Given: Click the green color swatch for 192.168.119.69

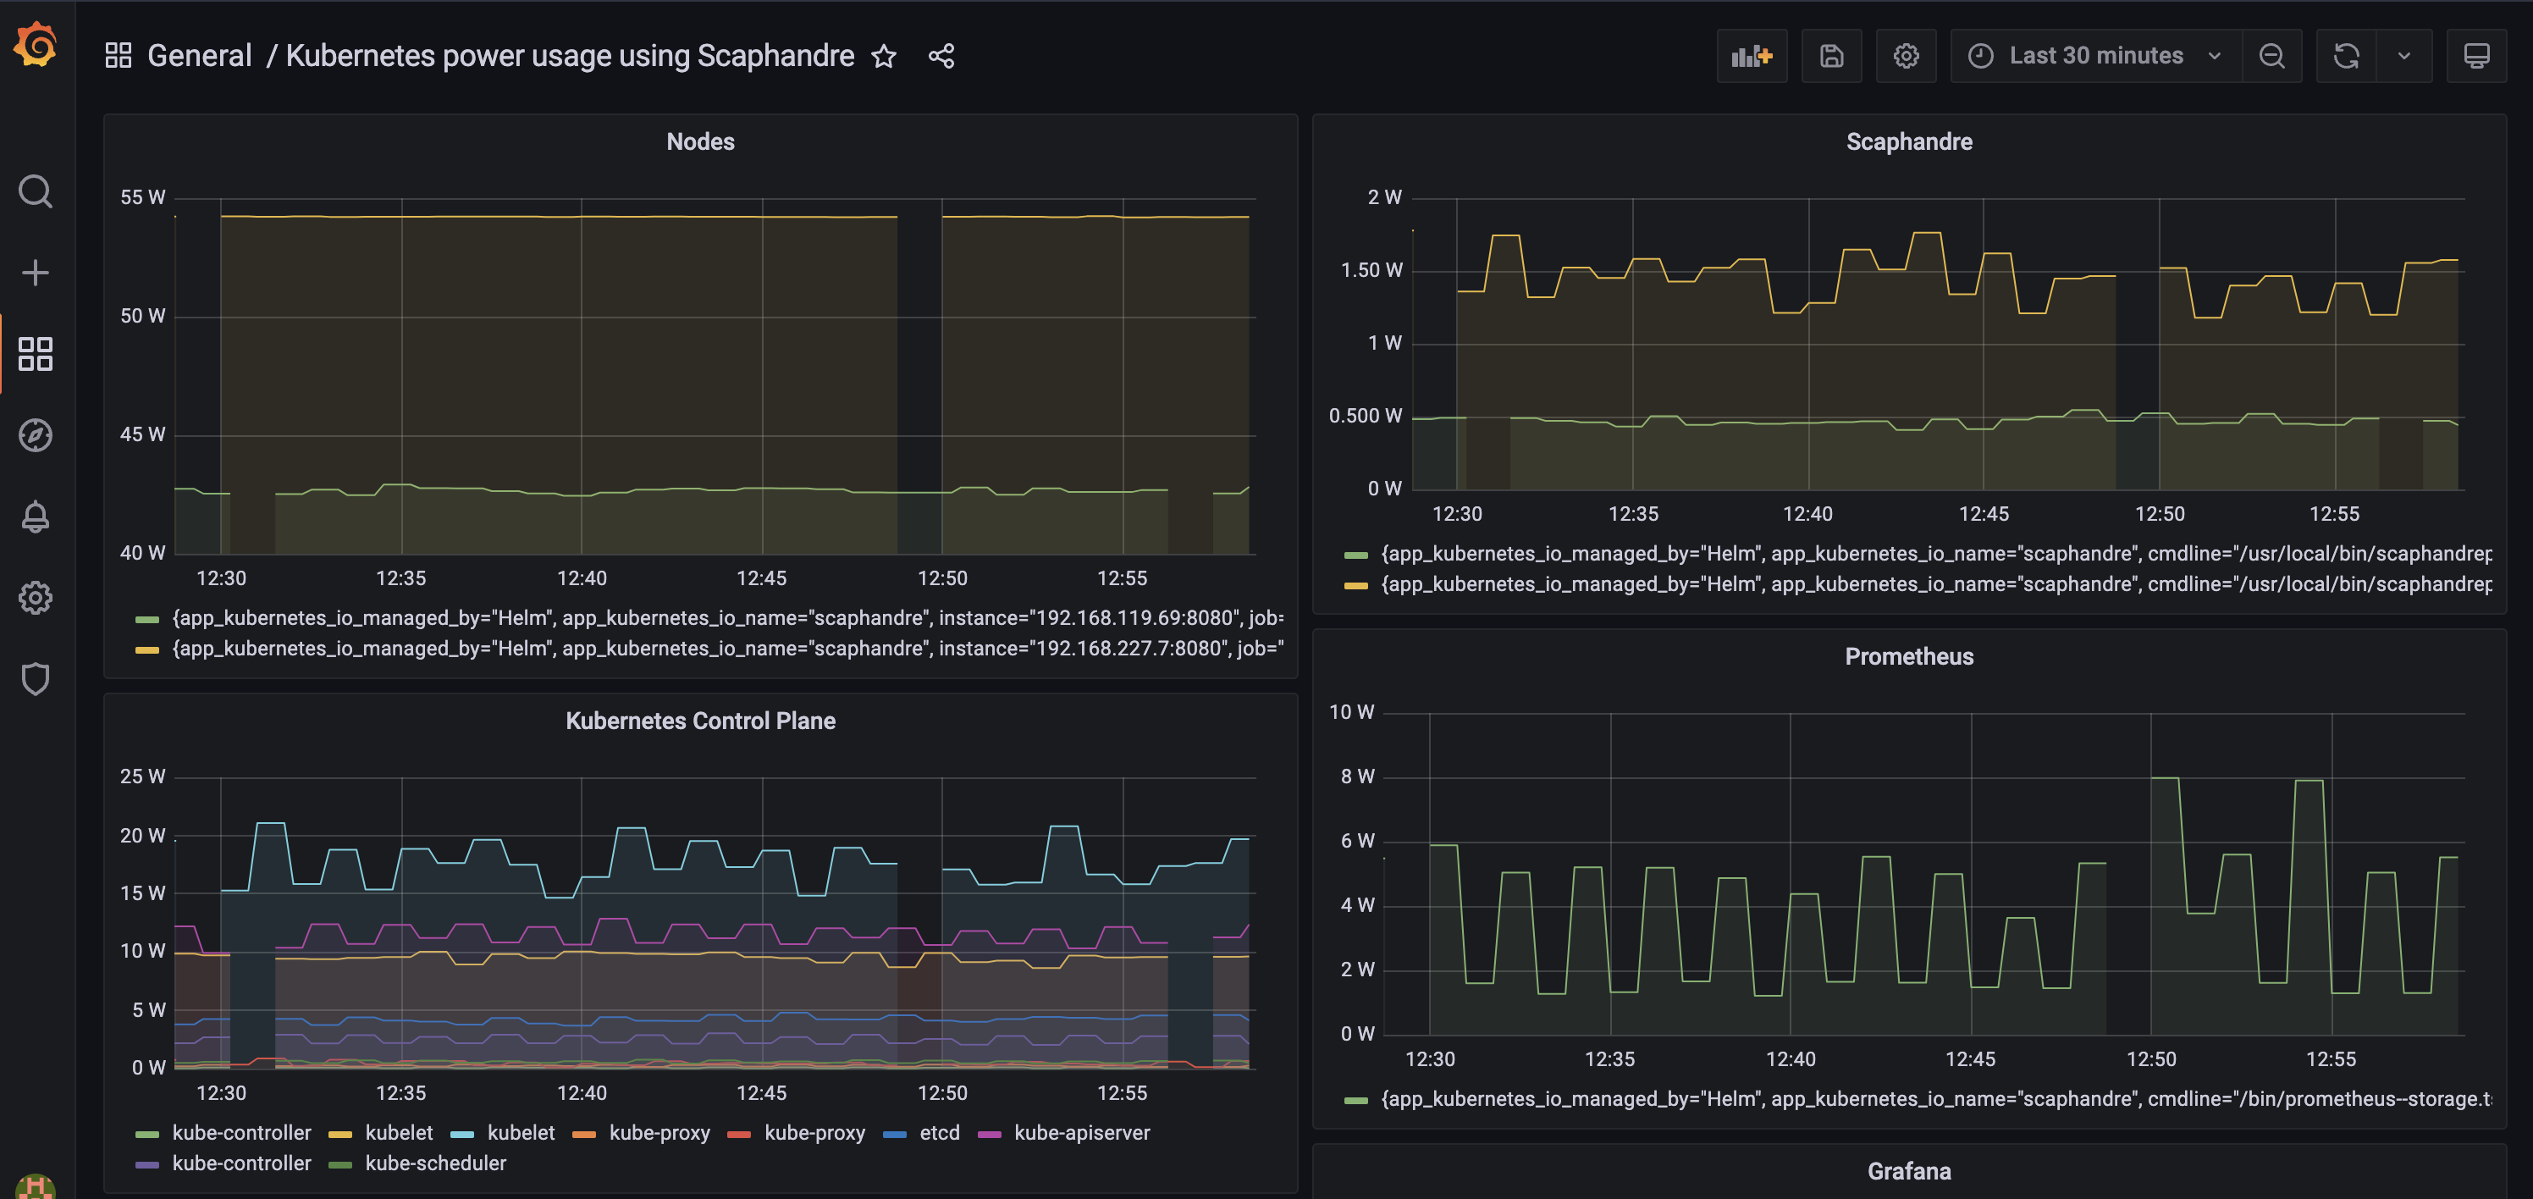Looking at the screenshot, I should [146, 620].
